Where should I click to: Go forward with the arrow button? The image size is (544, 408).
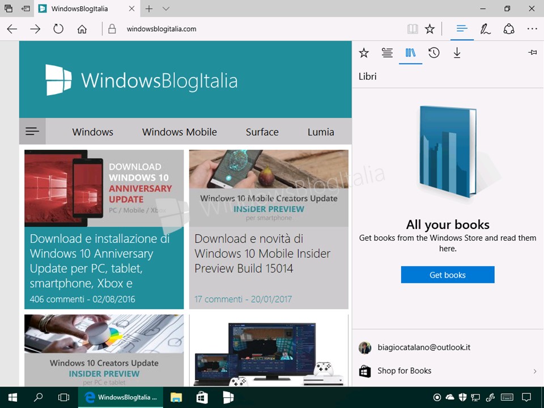(x=35, y=29)
